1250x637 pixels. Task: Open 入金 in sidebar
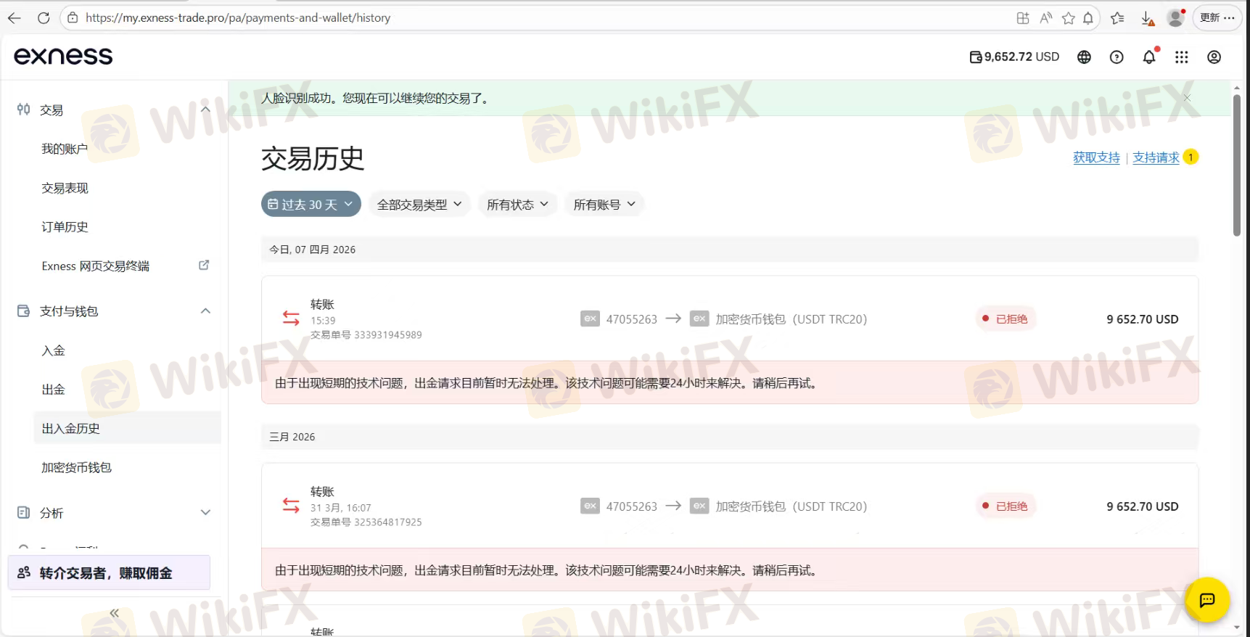53,350
